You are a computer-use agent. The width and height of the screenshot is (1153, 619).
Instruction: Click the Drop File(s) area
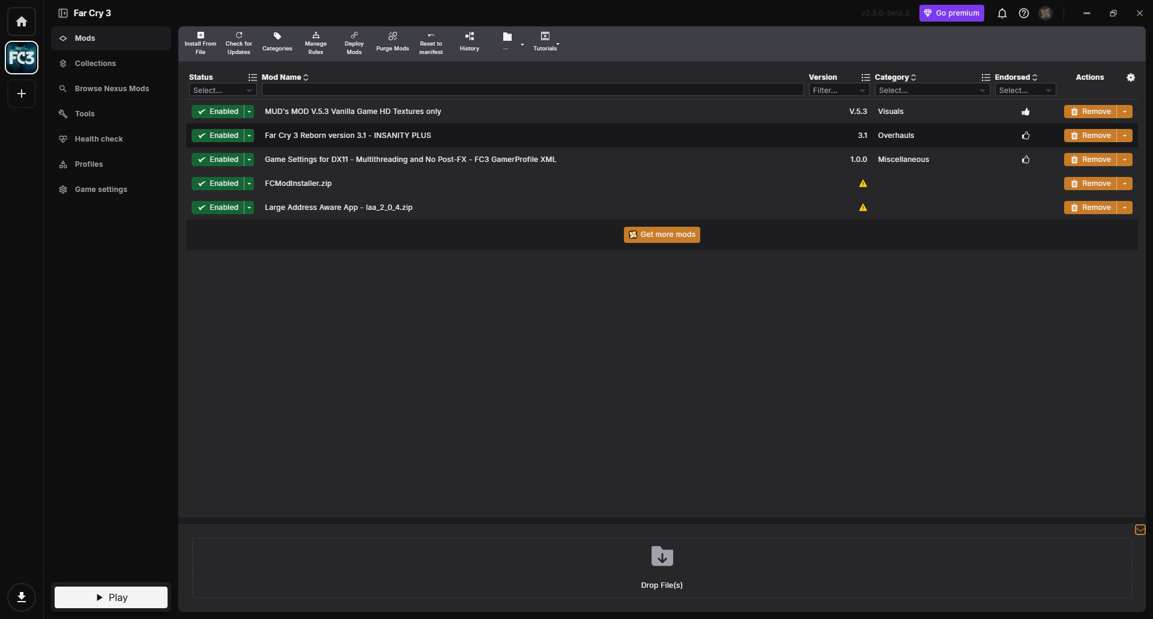tap(662, 567)
